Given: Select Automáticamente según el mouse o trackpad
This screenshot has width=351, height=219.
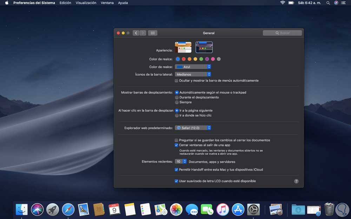Looking at the screenshot, I should point(177,93).
